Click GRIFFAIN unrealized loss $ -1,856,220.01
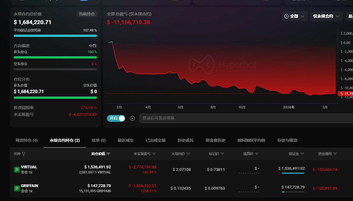The width and height of the screenshot is (353, 201). click(142, 186)
